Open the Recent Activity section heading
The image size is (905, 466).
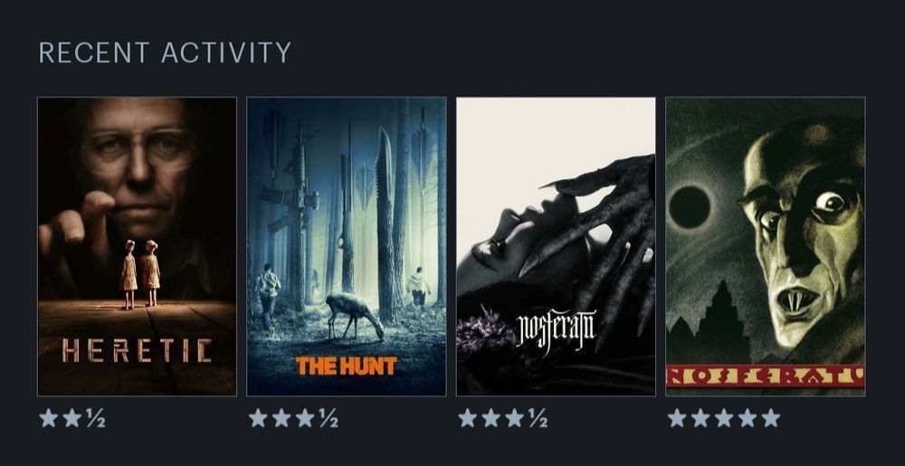tap(165, 52)
